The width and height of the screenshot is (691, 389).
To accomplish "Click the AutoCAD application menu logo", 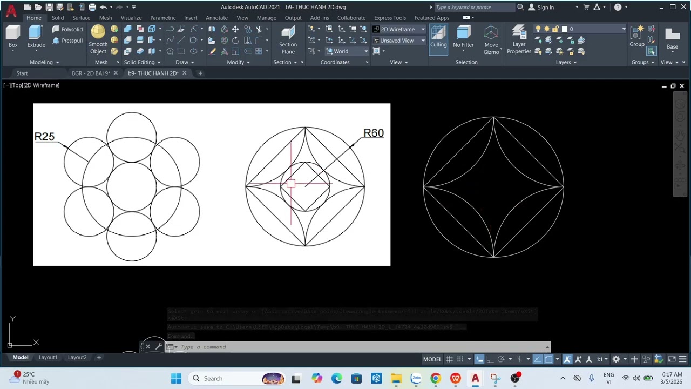I will pyautogui.click(x=11, y=10).
